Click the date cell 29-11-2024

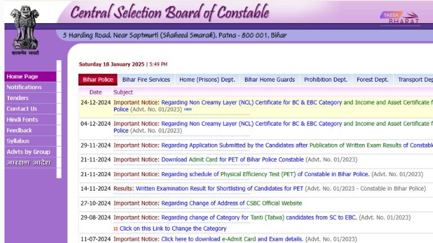(95, 145)
